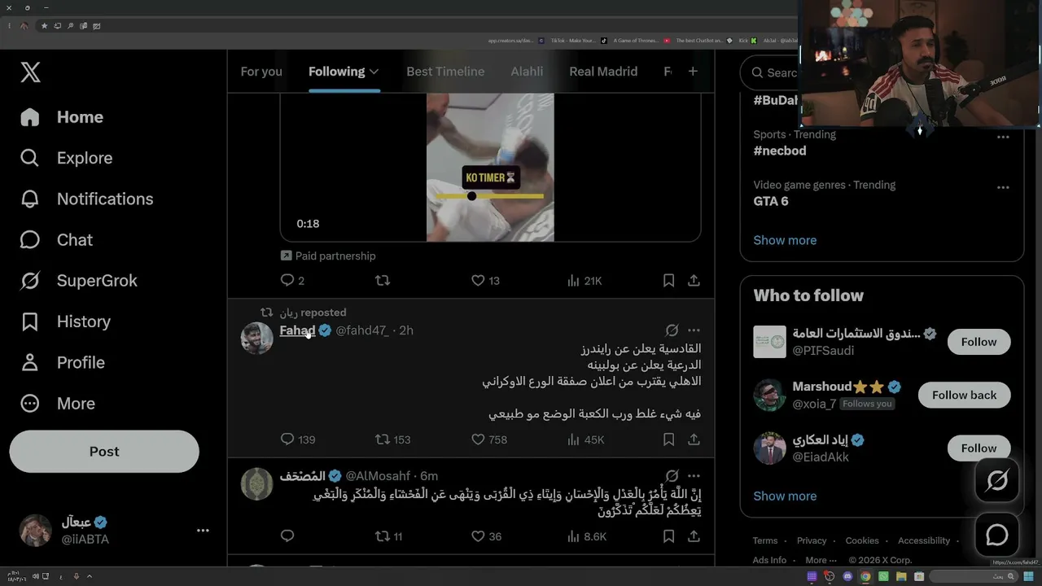
Task: Share Fahad's post
Action: click(694, 439)
